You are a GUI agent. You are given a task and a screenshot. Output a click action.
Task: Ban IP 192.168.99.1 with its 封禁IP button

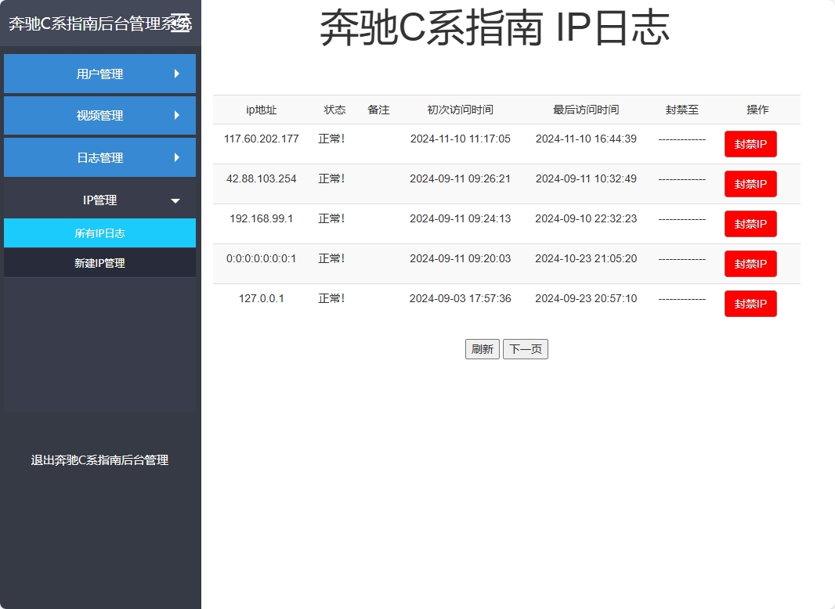pos(750,224)
